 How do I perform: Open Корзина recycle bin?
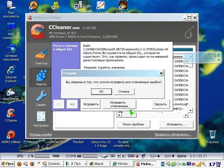[x=213, y=137]
